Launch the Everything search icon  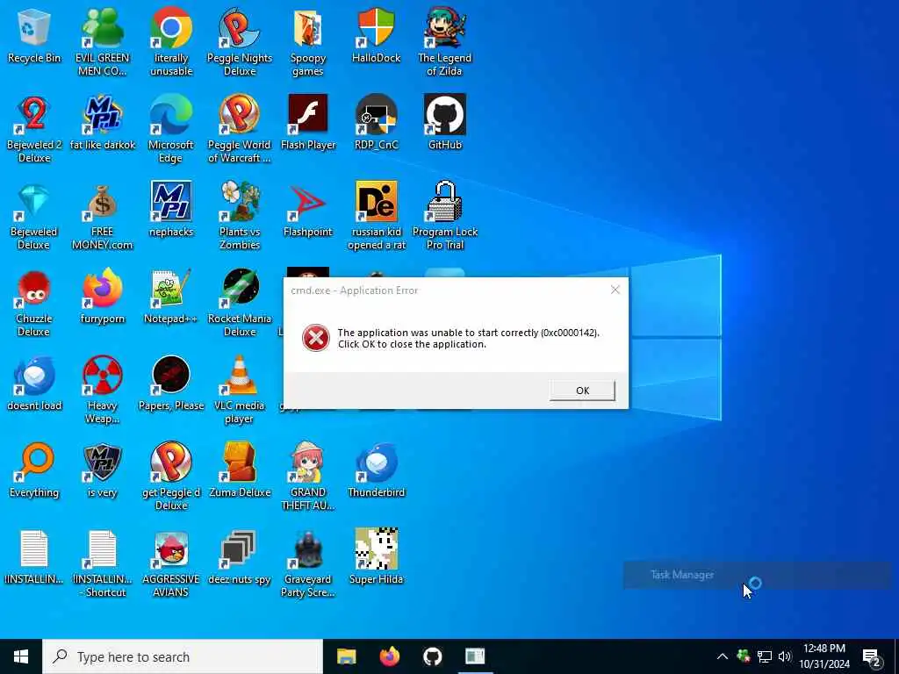tap(34, 471)
